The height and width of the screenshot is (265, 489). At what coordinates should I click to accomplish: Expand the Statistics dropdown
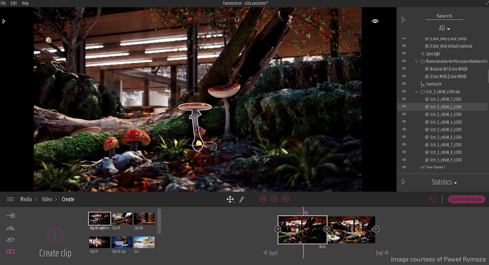pos(444,182)
